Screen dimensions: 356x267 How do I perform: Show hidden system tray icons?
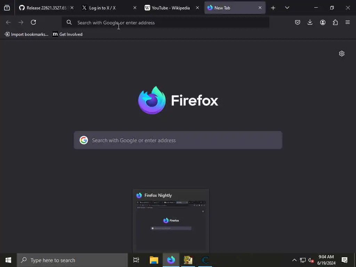(294, 260)
